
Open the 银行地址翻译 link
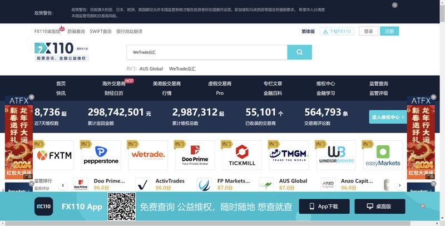tap(129, 32)
